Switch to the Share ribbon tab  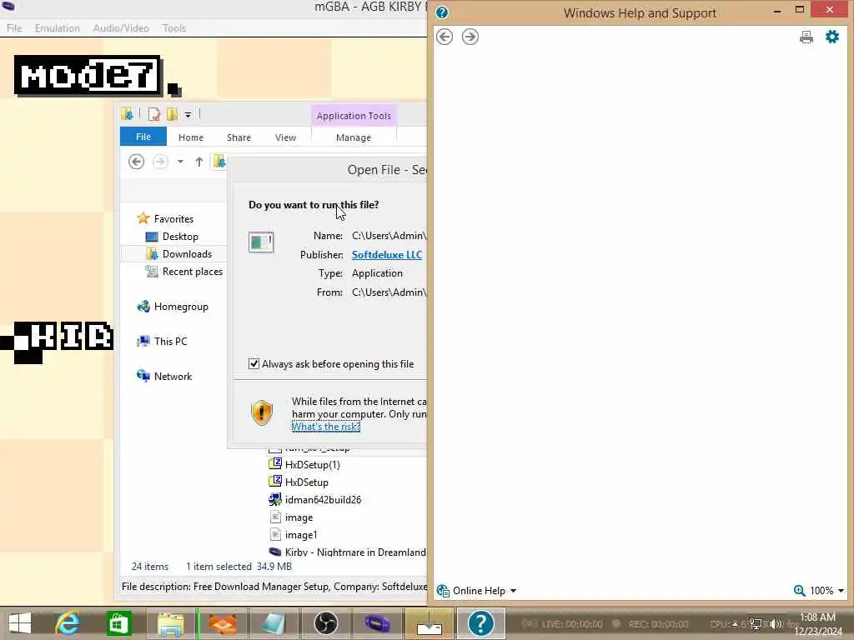(239, 137)
